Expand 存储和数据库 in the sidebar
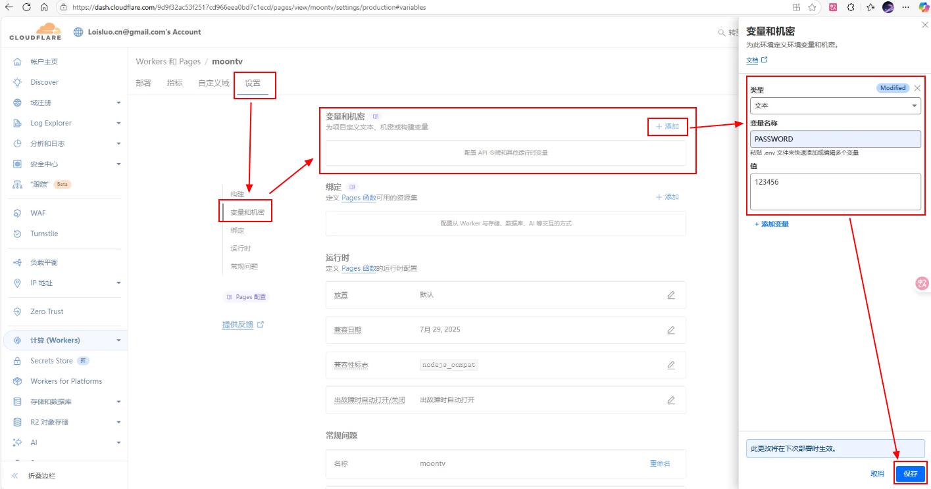The image size is (931, 489). point(119,402)
